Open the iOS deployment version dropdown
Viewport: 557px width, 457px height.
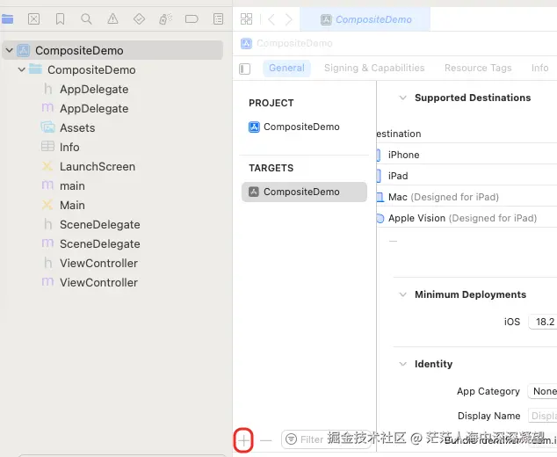tap(543, 322)
